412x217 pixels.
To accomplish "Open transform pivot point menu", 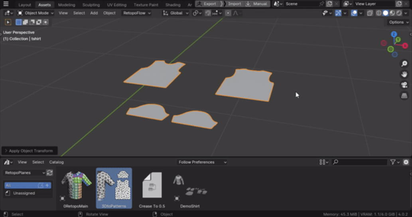I will coord(197,13).
